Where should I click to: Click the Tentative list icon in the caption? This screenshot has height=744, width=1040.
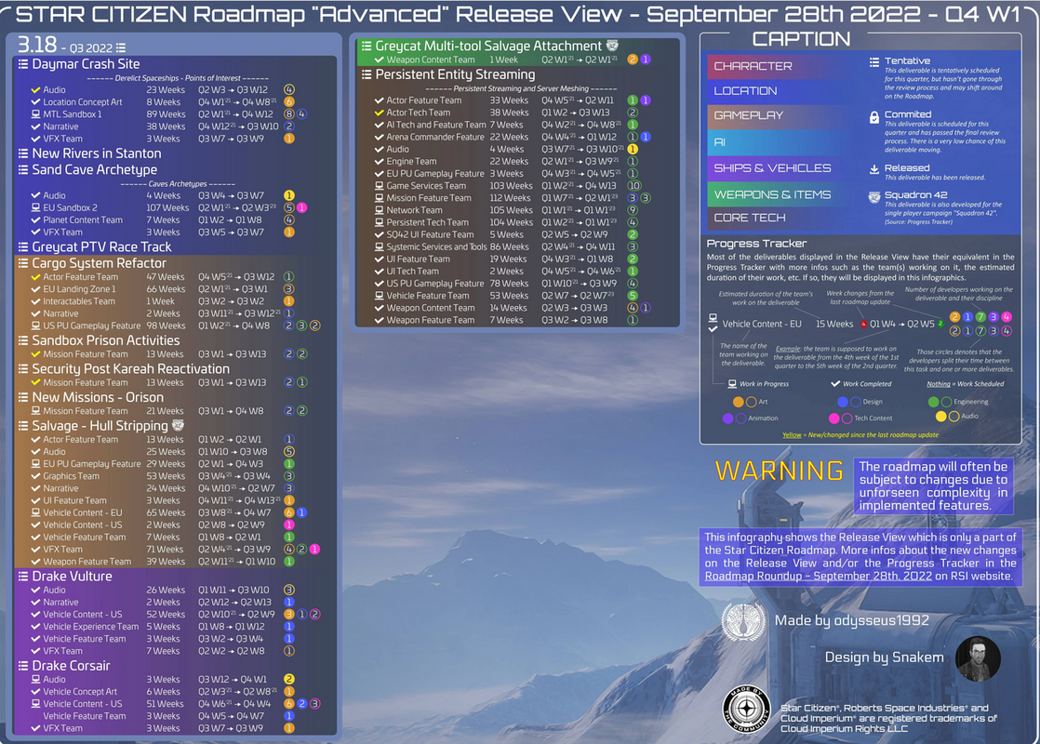tap(874, 62)
